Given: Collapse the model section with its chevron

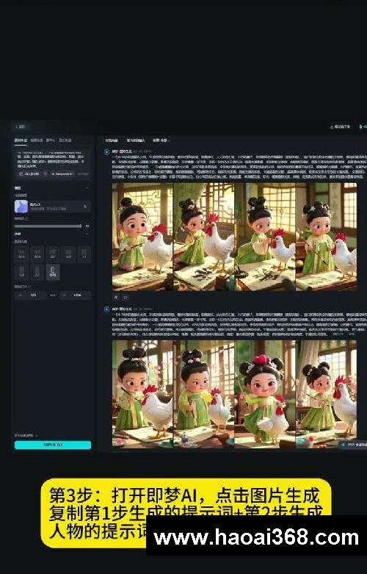Looking at the screenshot, I should [87, 188].
